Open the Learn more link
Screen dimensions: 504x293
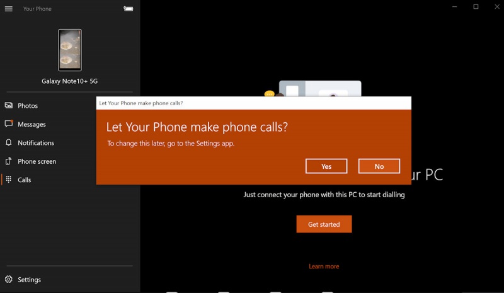click(324, 267)
